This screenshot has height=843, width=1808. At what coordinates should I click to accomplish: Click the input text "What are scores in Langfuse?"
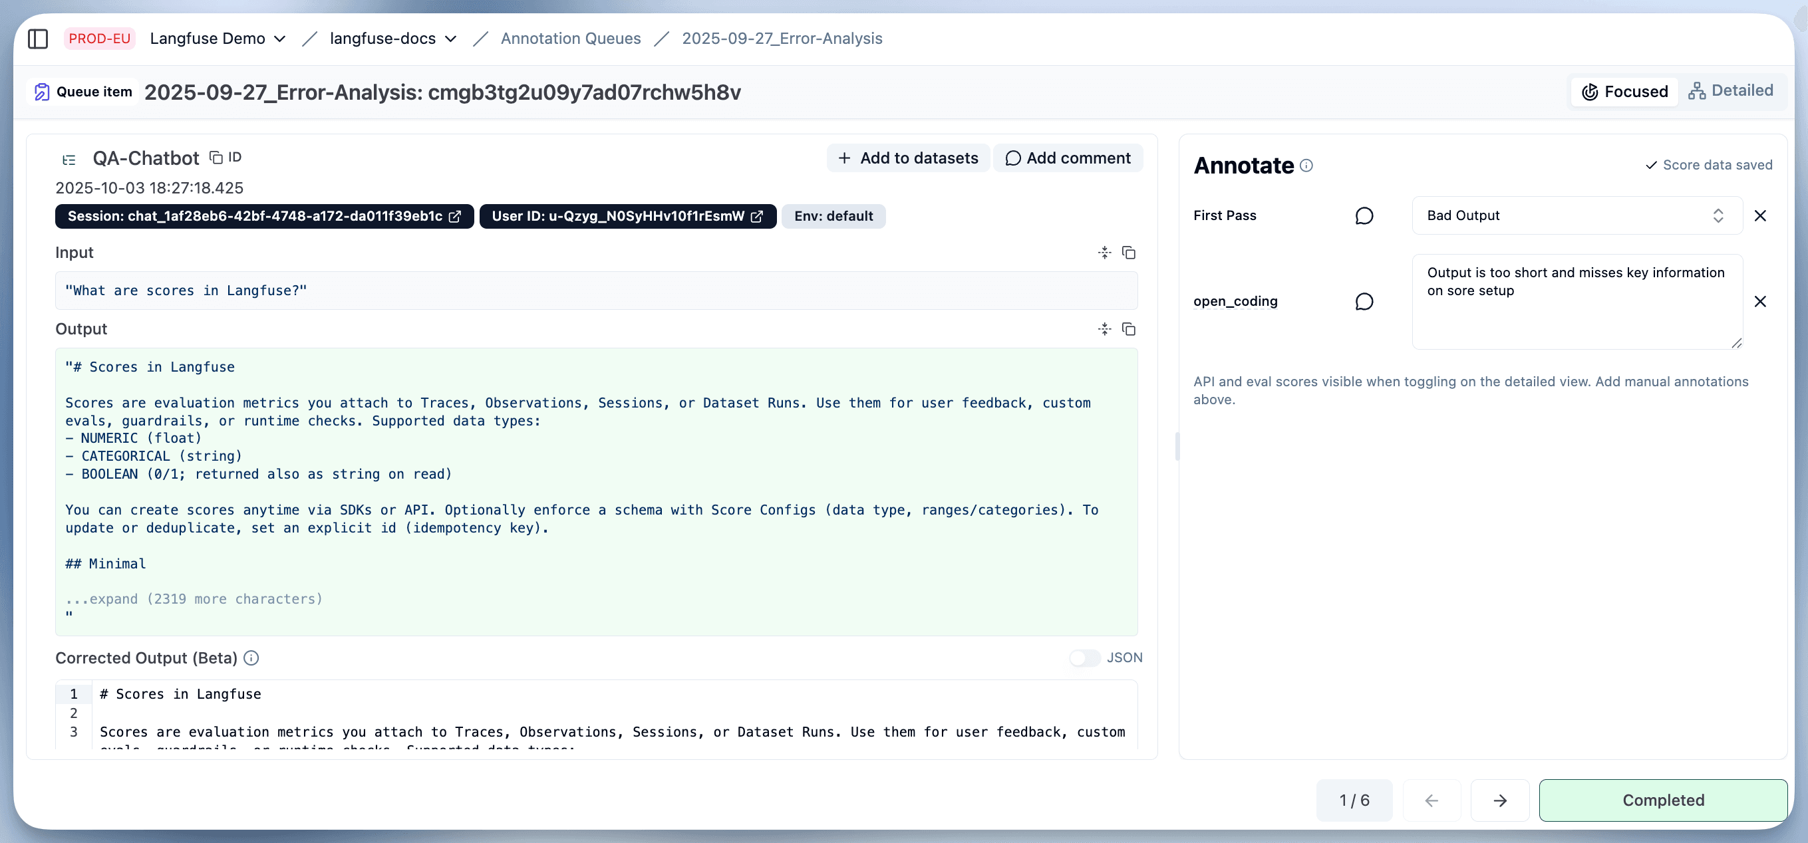point(186,291)
